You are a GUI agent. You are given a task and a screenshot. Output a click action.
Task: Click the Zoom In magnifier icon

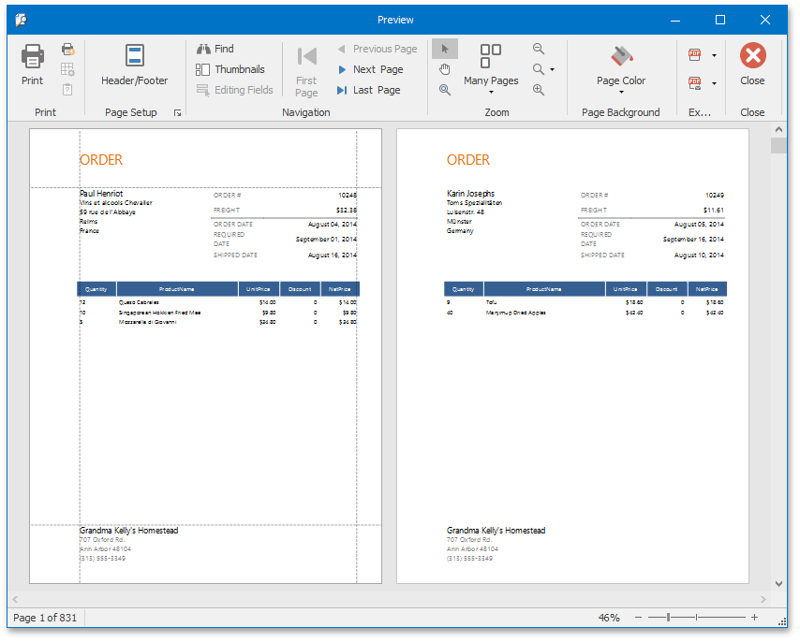(537, 90)
